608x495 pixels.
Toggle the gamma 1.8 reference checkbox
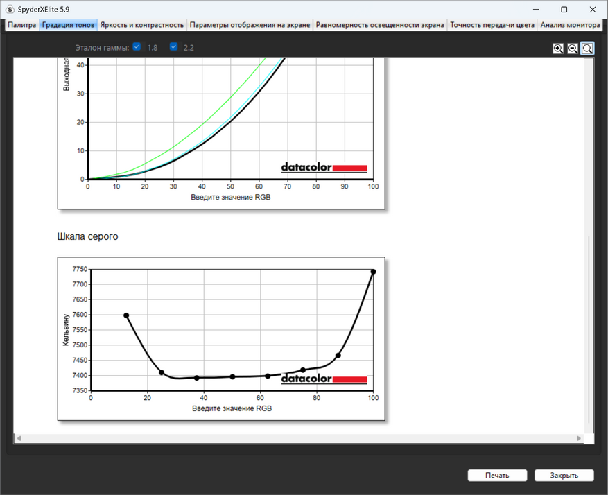click(x=137, y=46)
